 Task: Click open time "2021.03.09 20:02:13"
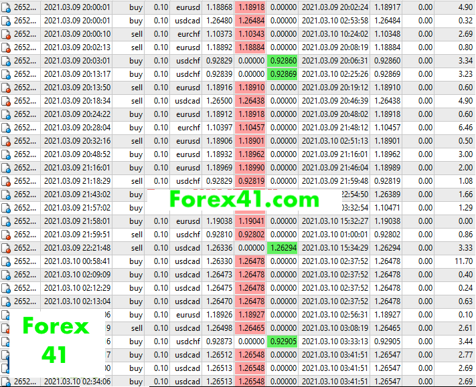[x=78, y=47]
